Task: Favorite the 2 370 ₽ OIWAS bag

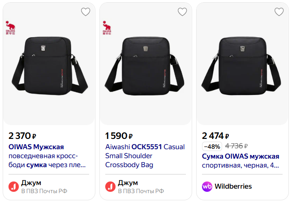Action: click(x=86, y=12)
